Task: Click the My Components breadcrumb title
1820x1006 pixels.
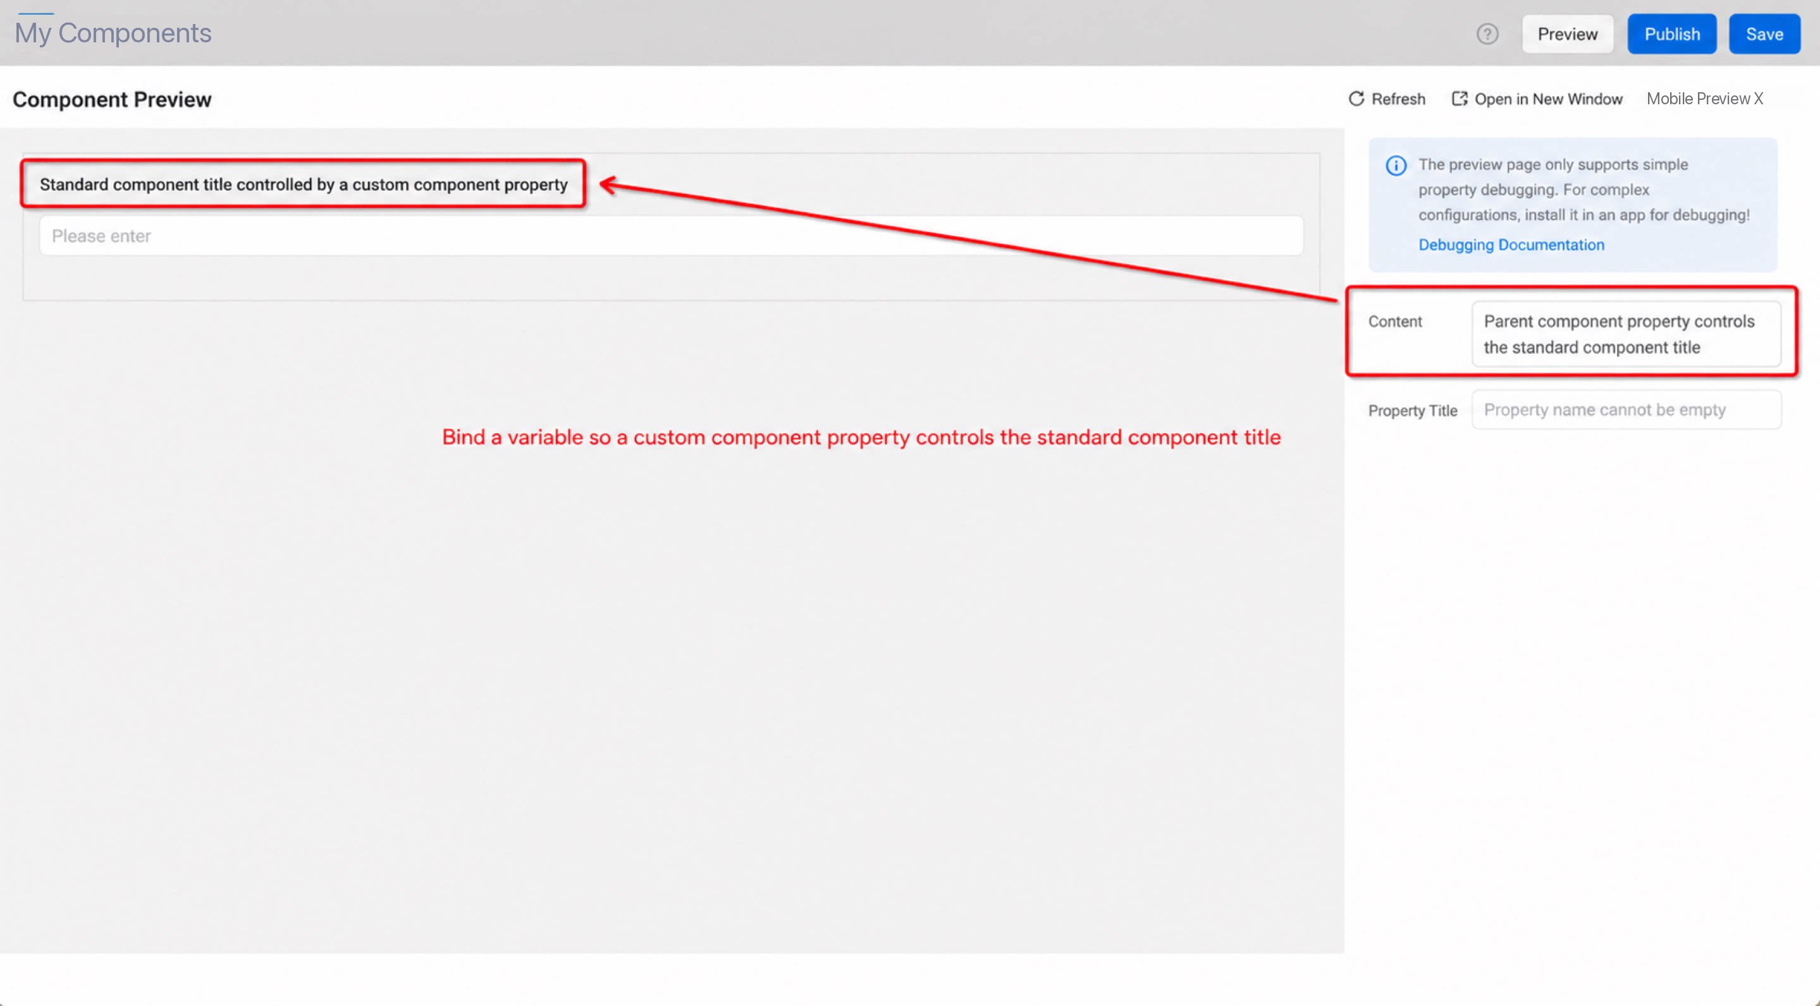Action: tap(113, 33)
